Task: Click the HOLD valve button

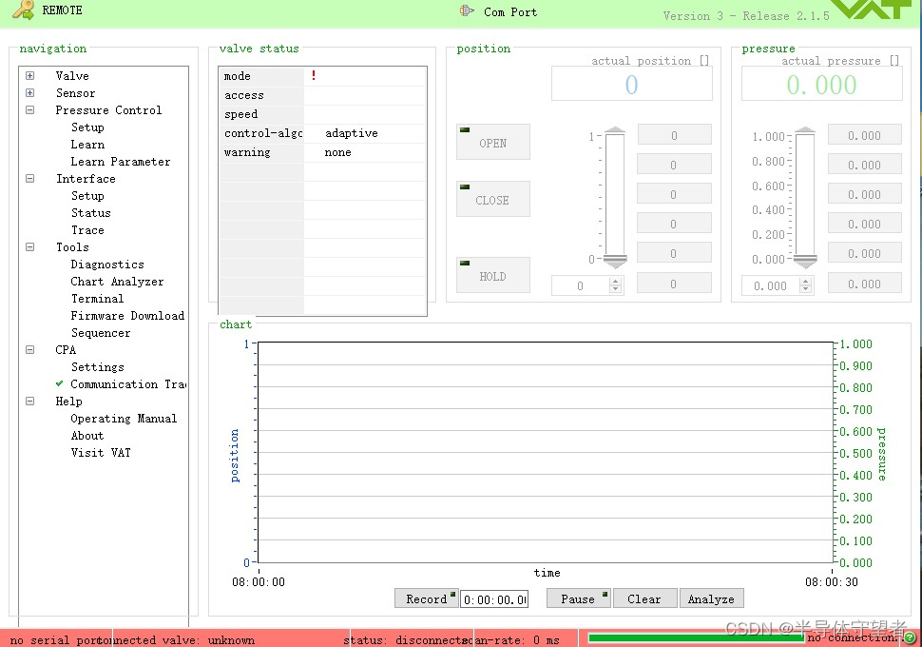Action: [x=492, y=274]
